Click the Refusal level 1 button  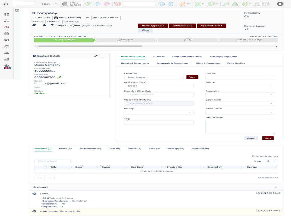point(182,26)
